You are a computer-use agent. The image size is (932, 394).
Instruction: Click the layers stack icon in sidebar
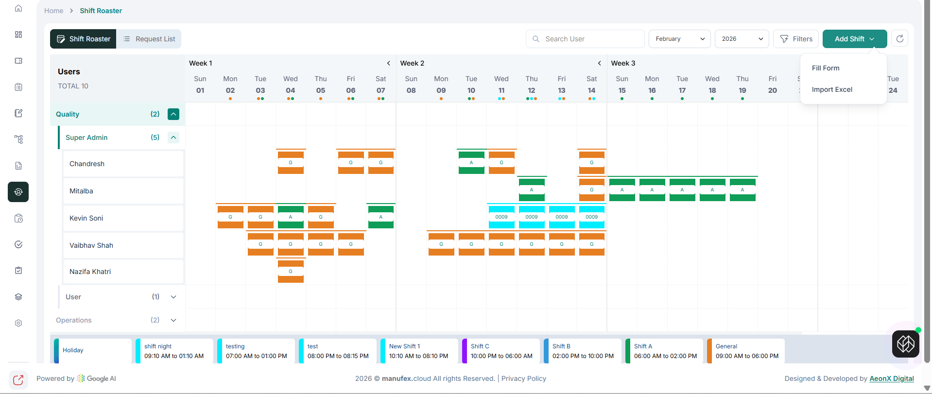click(18, 297)
